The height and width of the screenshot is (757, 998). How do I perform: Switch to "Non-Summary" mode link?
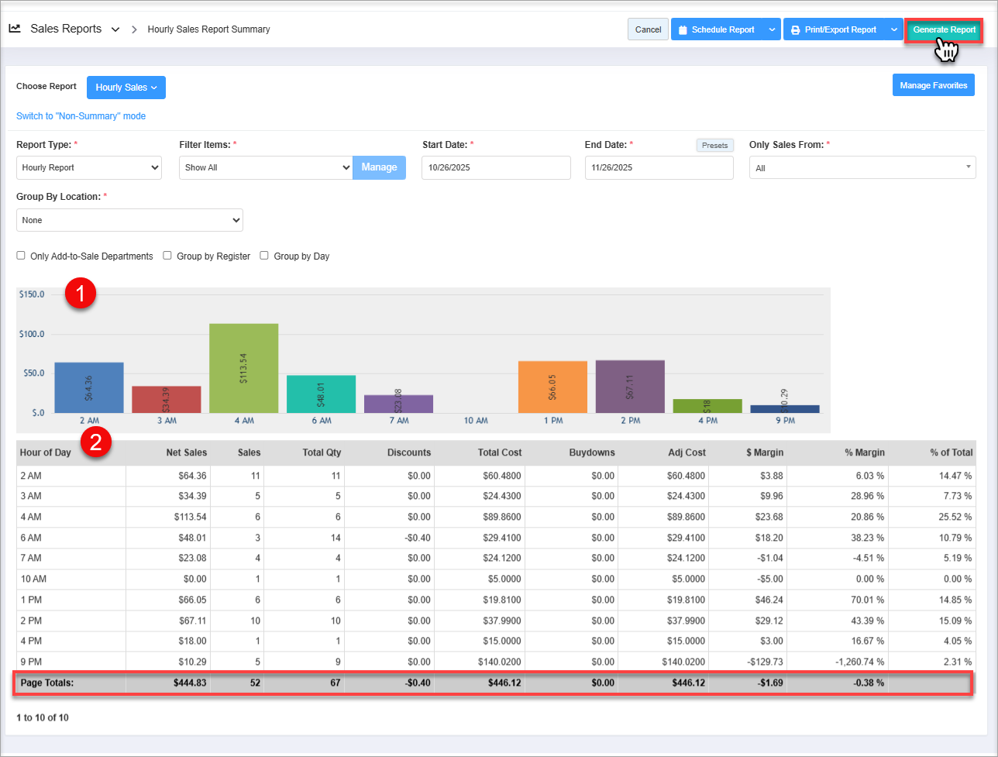(x=81, y=116)
